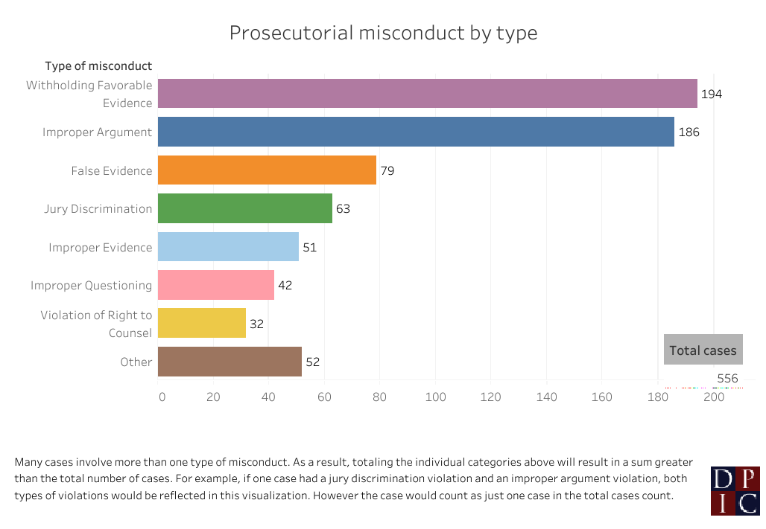This screenshot has width=766, height=529.
Task: Select the 556 total cases value
Action: [727, 379]
